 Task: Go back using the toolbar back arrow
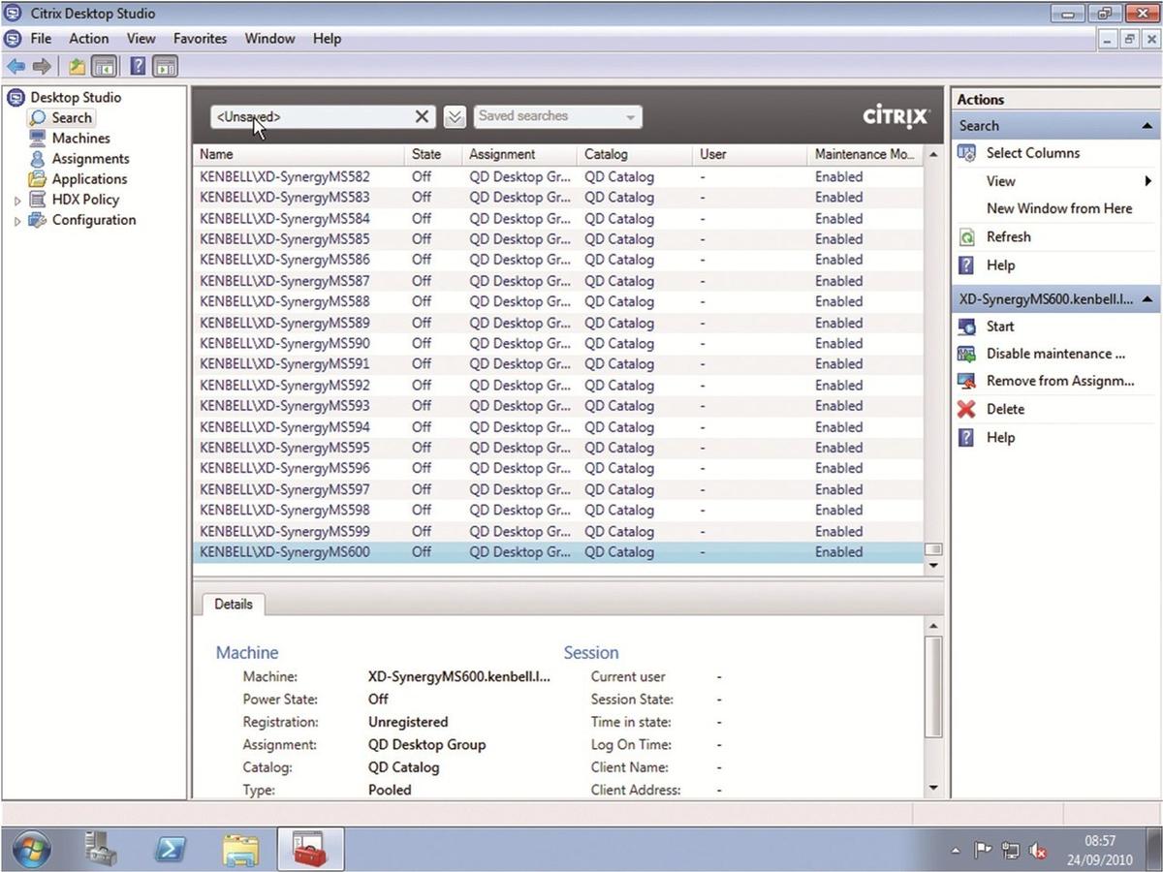(x=16, y=67)
